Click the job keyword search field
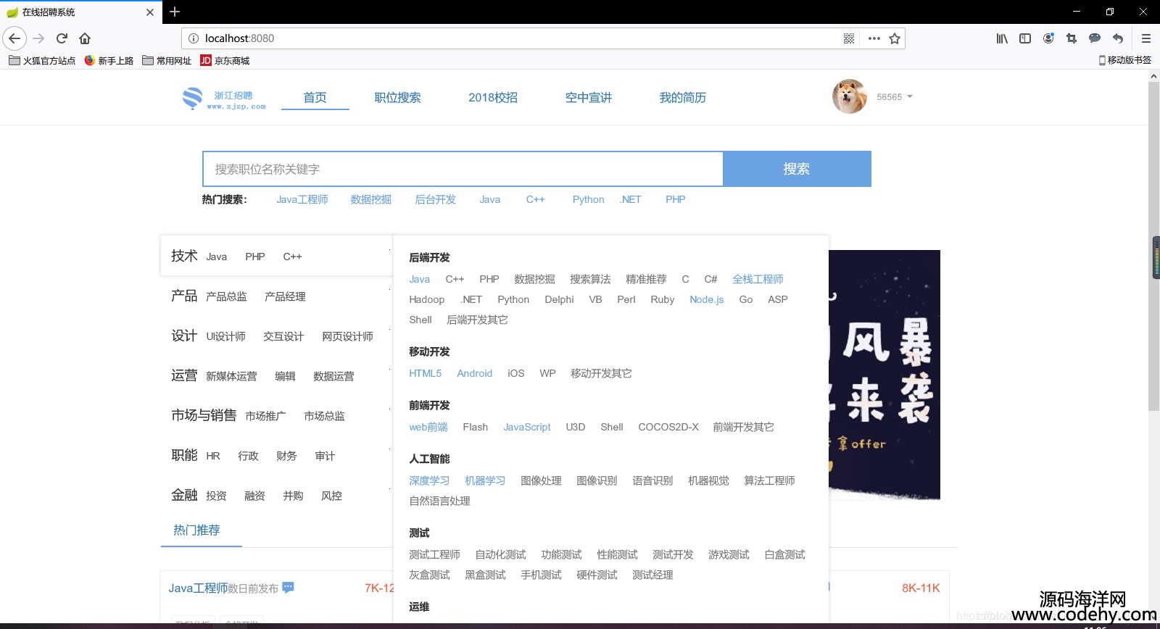1160x629 pixels. pyautogui.click(x=463, y=169)
